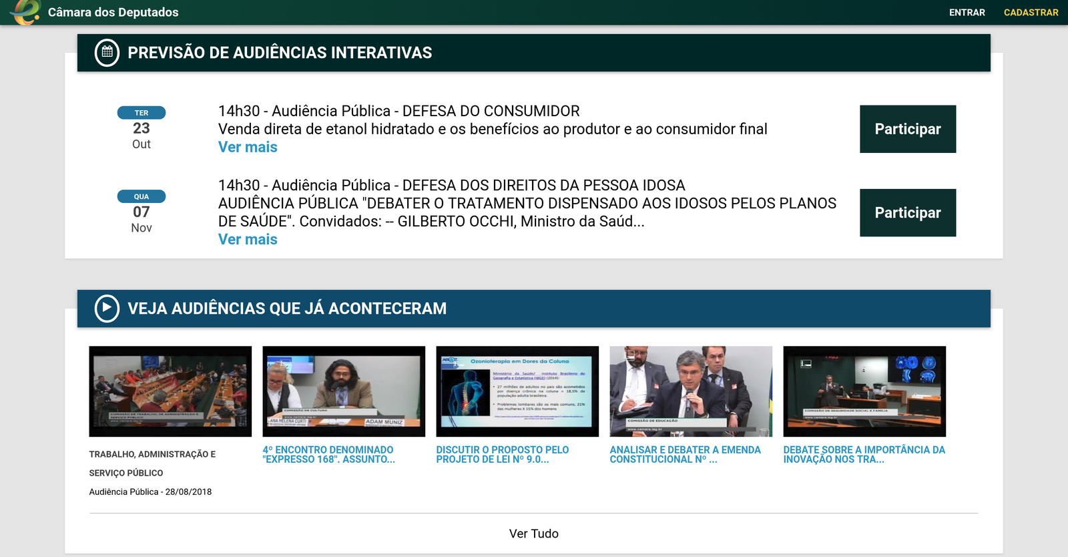The height and width of the screenshot is (557, 1068).
Task: Expand Ver mais for the etanol hearing
Action: (x=248, y=148)
